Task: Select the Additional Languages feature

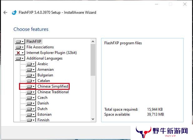Action: pos(44,58)
